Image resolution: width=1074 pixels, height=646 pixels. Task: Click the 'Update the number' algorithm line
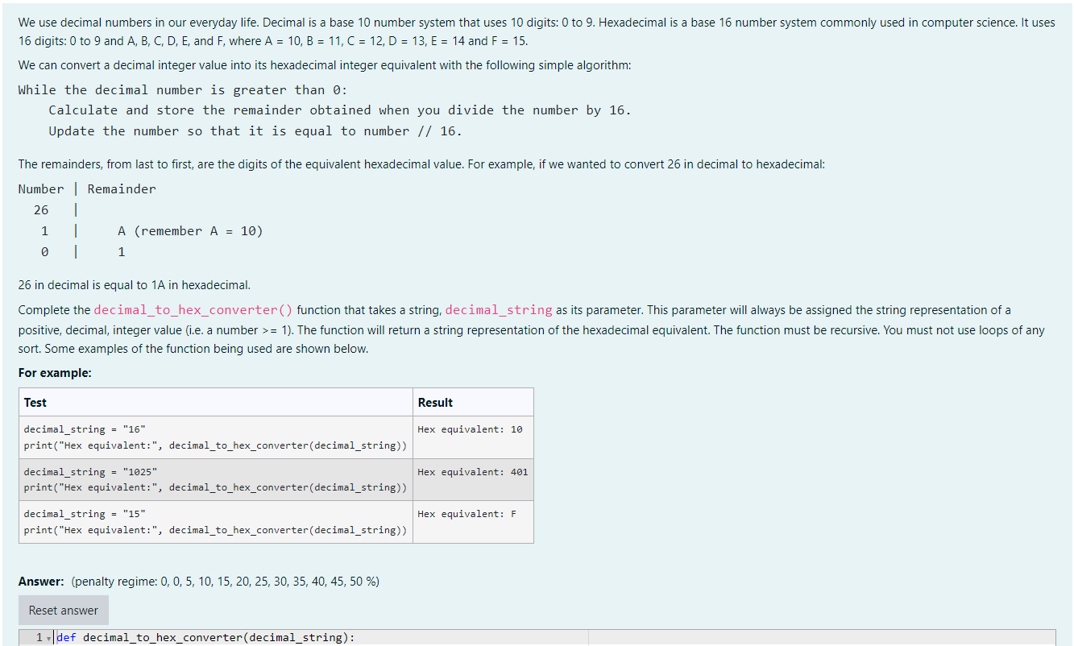click(255, 131)
